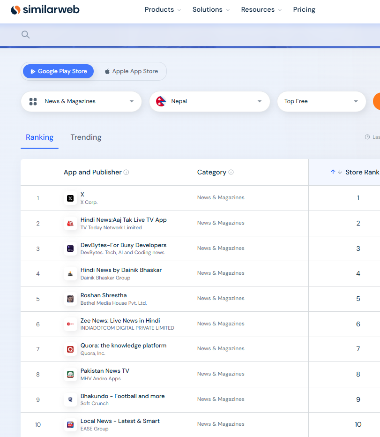
Task: Switch to Apple App Store
Action: point(131,71)
